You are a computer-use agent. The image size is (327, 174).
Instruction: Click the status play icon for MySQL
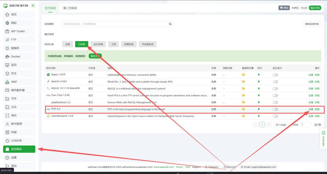click(x=259, y=89)
